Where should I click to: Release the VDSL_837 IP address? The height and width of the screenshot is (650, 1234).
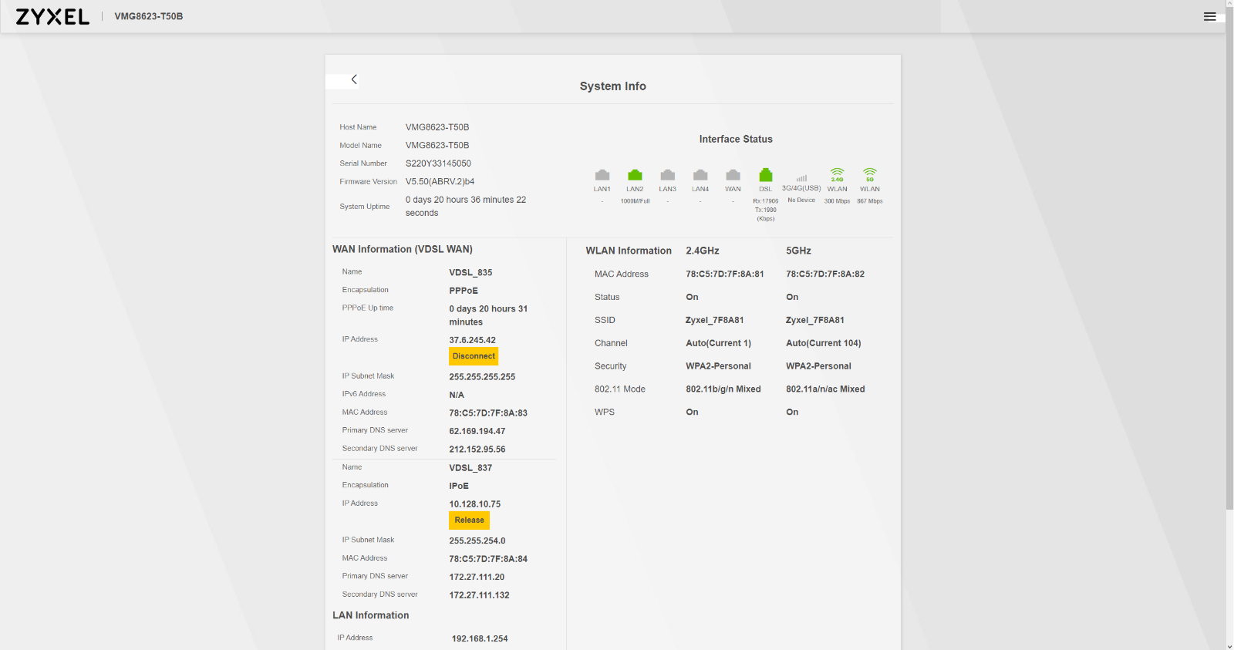(x=469, y=520)
